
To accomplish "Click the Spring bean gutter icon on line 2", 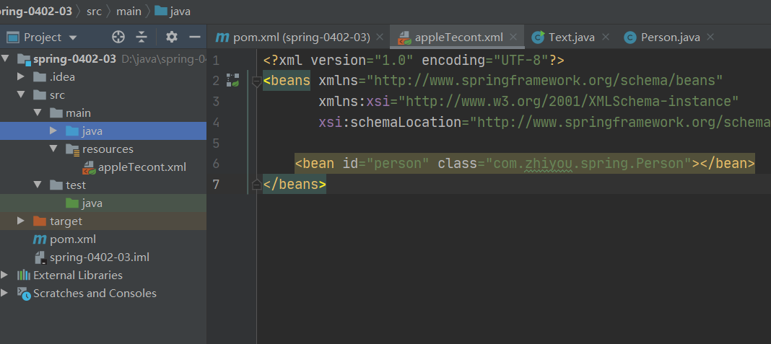I will coord(232,80).
